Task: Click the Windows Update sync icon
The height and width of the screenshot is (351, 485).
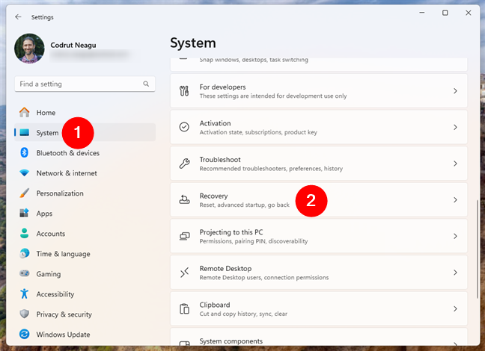Action: pos(25,334)
